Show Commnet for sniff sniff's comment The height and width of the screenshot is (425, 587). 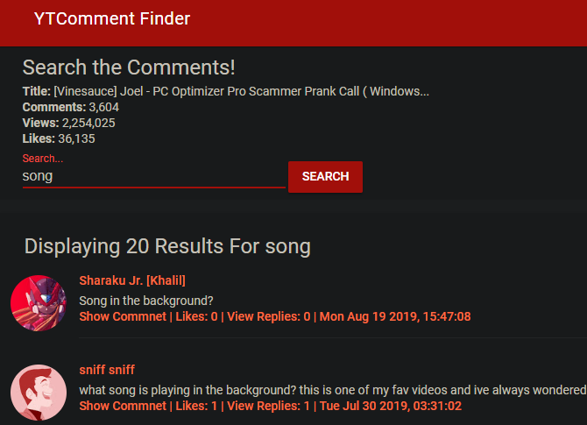pyautogui.click(x=123, y=406)
